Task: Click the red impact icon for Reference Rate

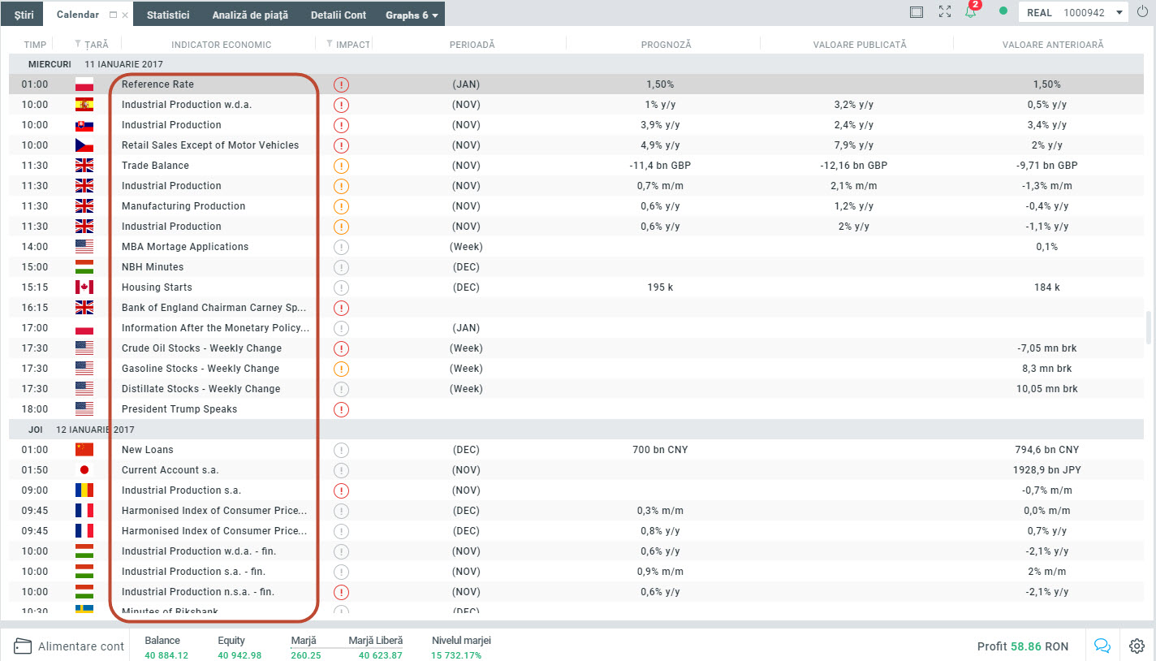Action: (x=341, y=84)
